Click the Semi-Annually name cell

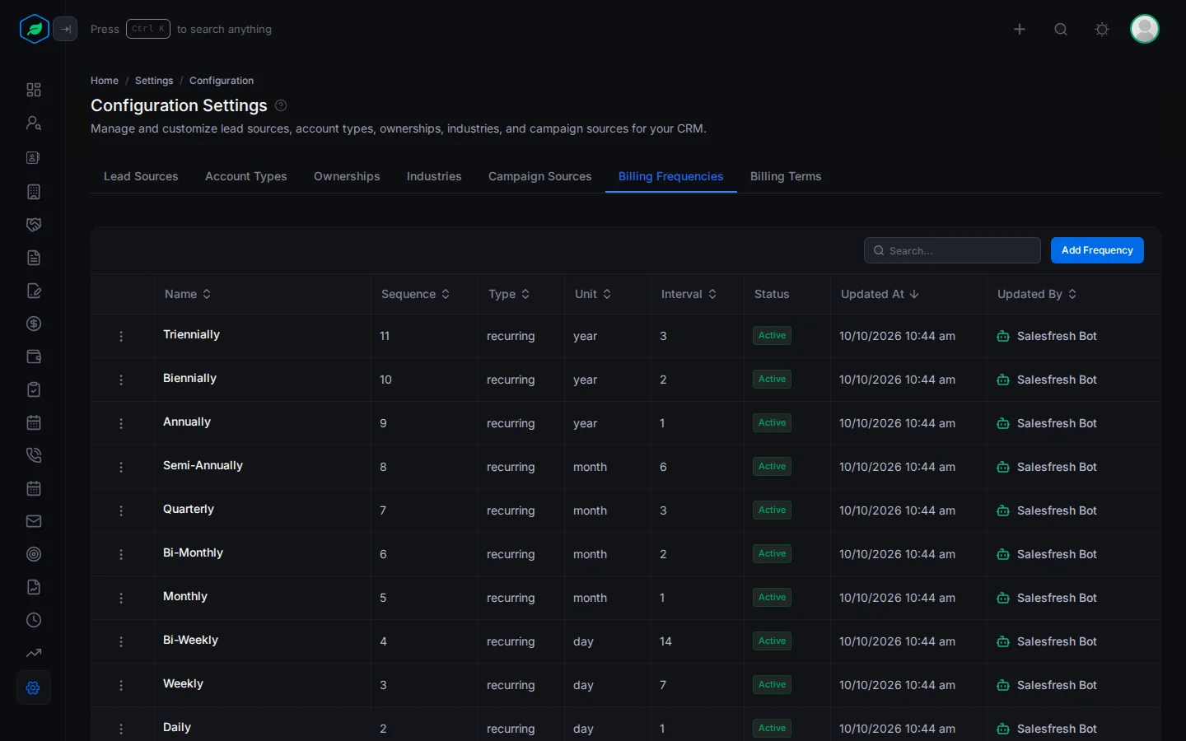pos(203,465)
